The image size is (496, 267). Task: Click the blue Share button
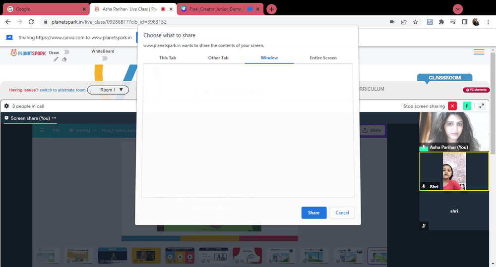[x=314, y=213]
